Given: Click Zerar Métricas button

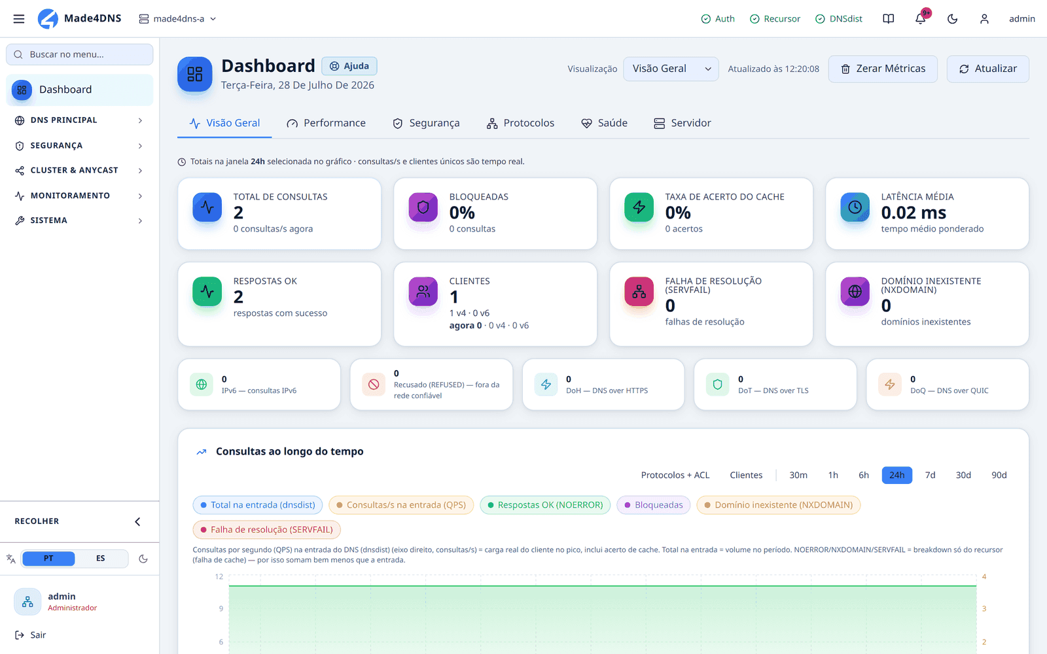Looking at the screenshot, I should click(883, 69).
